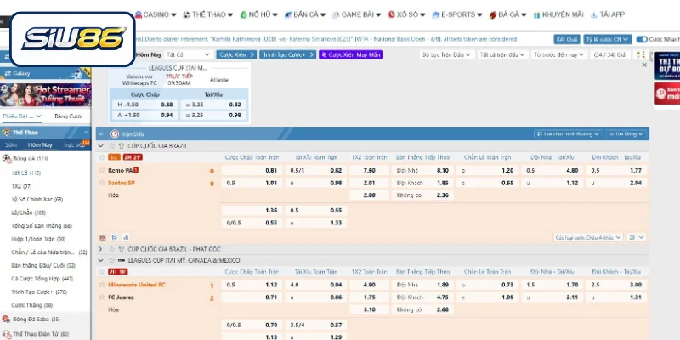Click the E-Sports helmet icon

point(436,14)
